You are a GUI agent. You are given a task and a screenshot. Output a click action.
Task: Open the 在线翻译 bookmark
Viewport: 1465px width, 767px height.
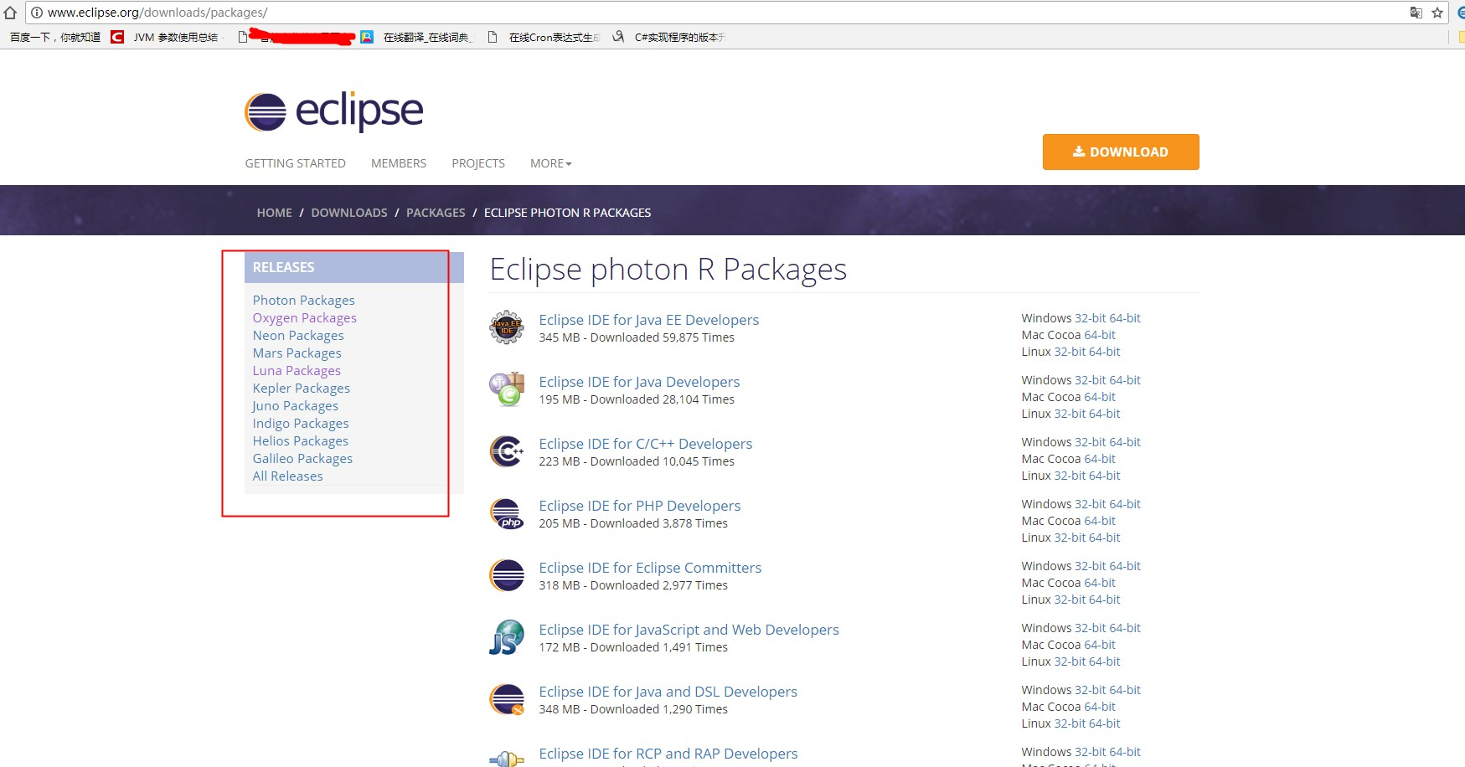(417, 37)
